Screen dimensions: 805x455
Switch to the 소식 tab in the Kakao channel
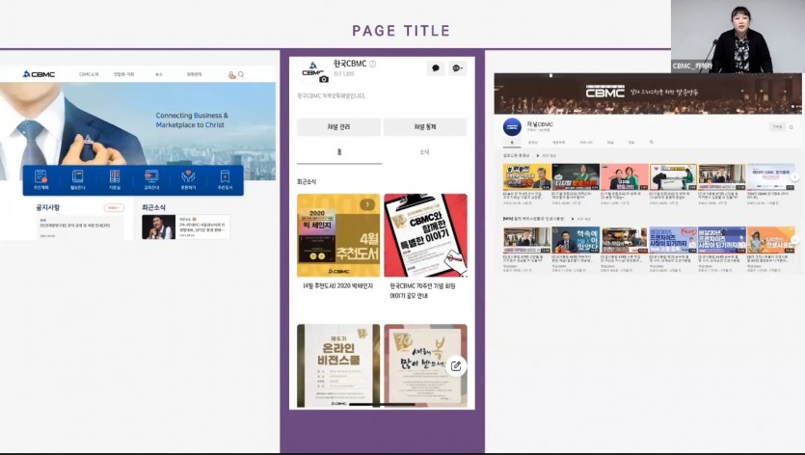424,152
